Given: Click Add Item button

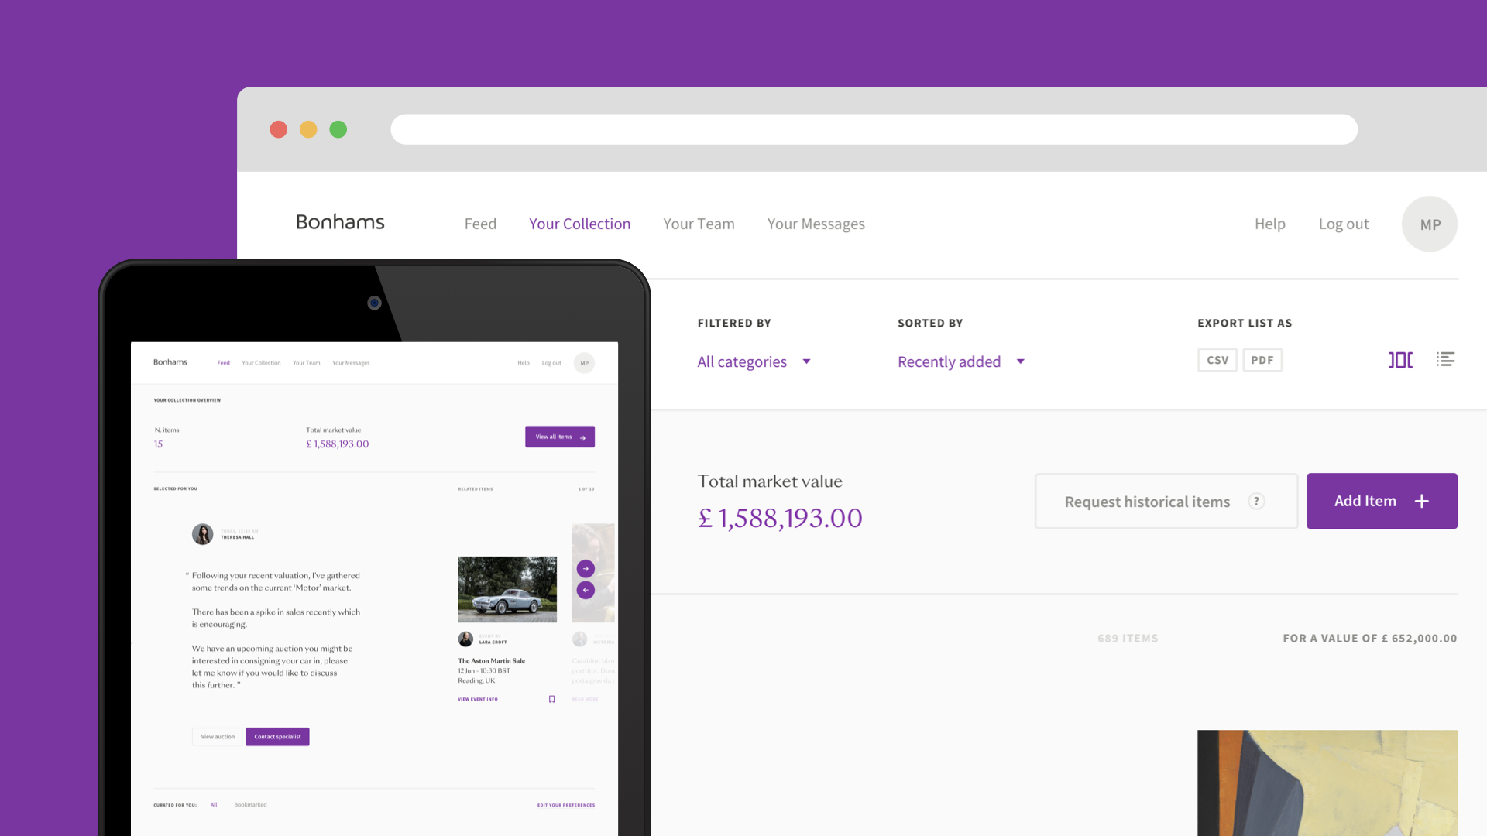Looking at the screenshot, I should pos(1381,501).
